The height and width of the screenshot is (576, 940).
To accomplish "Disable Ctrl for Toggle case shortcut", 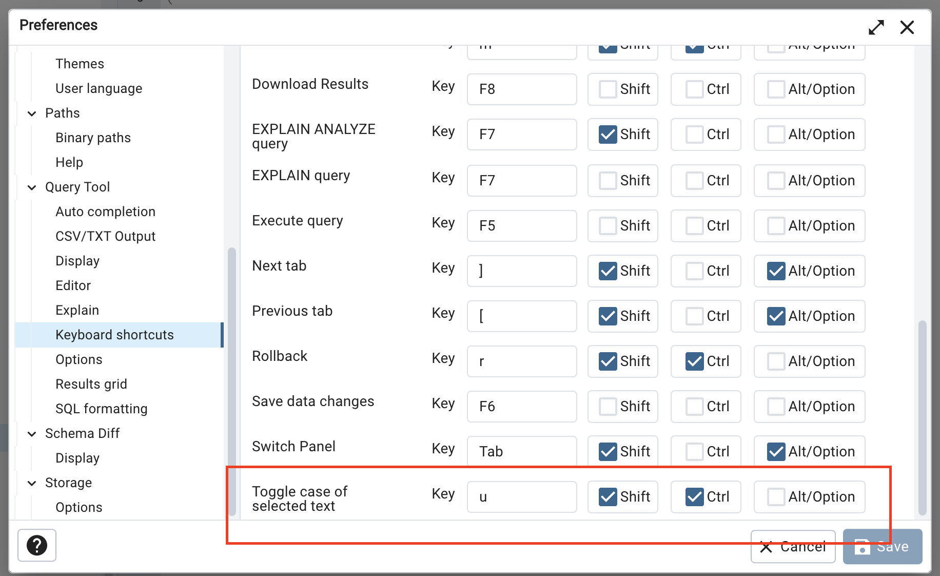I will [x=694, y=496].
